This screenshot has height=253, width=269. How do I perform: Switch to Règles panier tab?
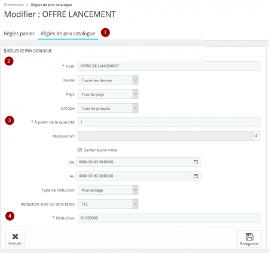coord(19,34)
